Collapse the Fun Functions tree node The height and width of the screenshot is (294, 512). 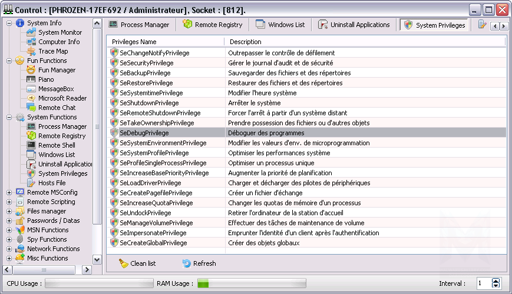(9, 61)
